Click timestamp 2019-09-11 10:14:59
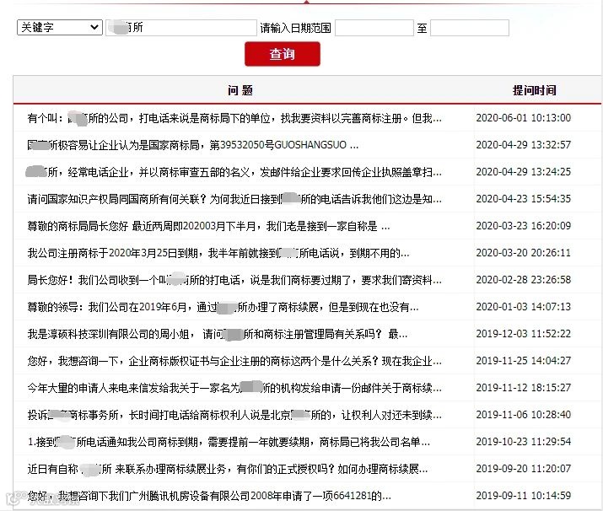Image resolution: width=603 pixels, height=511 pixels. point(524,495)
